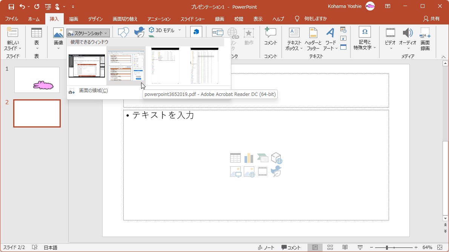Select slide 1 thumbnail with pink shape
449x252 pixels.
(x=37, y=80)
